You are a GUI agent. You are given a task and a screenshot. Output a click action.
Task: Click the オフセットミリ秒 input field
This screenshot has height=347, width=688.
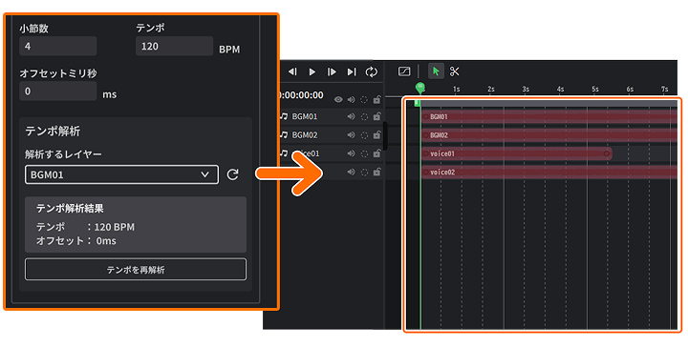pyautogui.click(x=58, y=91)
